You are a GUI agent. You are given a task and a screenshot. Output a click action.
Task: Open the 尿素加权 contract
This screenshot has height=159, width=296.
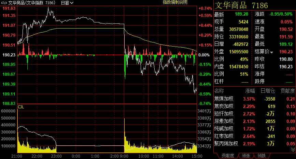[224, 121]
